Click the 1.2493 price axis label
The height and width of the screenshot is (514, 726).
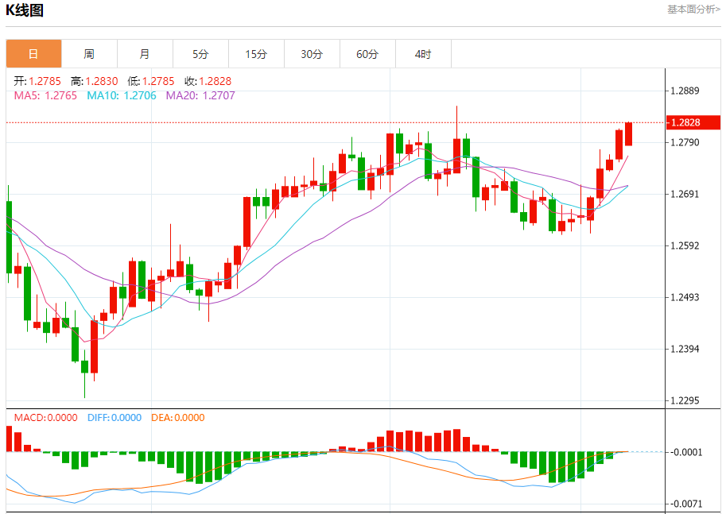685,297
